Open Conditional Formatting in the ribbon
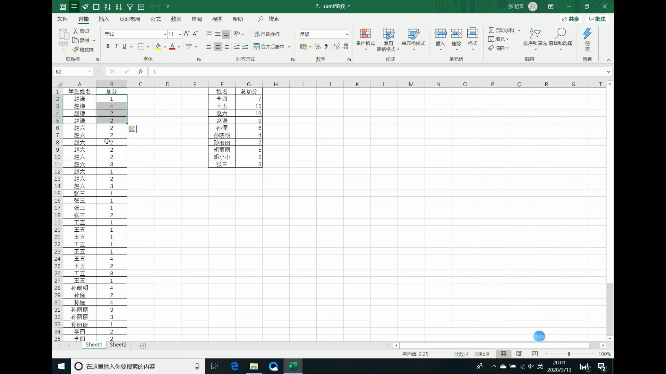 coord(365,37)
